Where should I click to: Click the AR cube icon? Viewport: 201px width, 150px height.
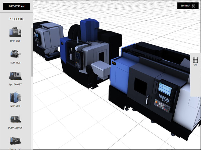click(193, 6)
